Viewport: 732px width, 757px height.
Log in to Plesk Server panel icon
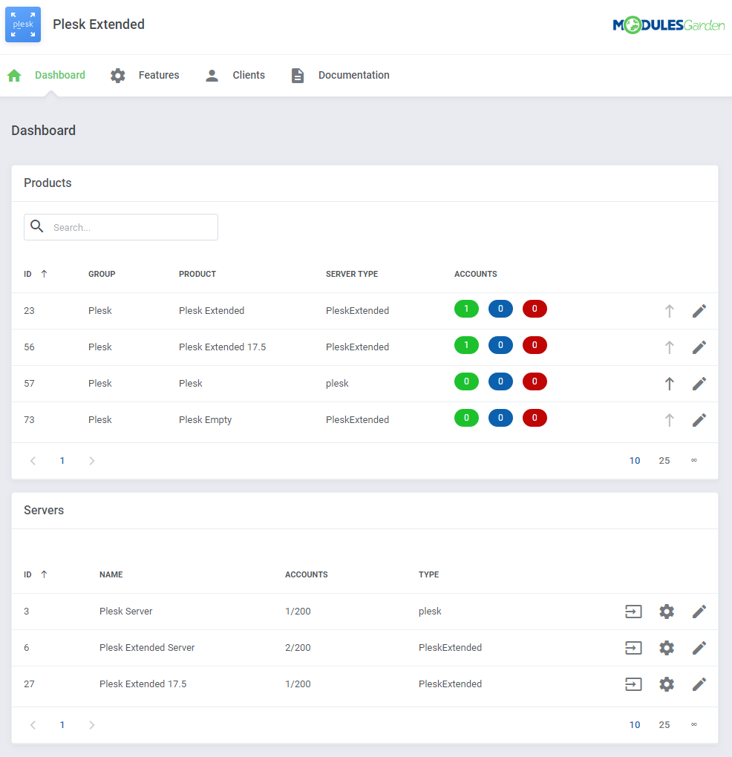point(633,612)
